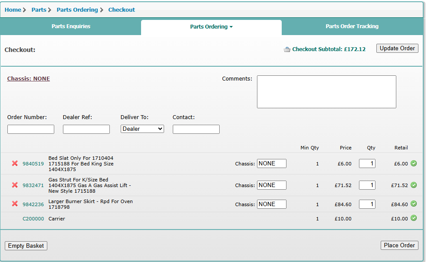Open the Deliver To dropdown

pos(142,129)
